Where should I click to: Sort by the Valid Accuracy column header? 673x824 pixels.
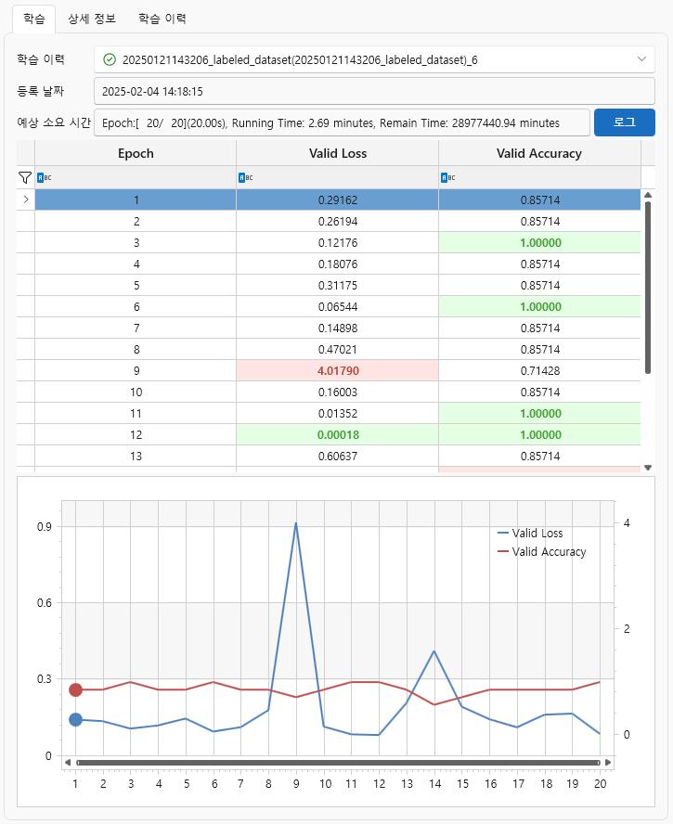coord(538,153)
